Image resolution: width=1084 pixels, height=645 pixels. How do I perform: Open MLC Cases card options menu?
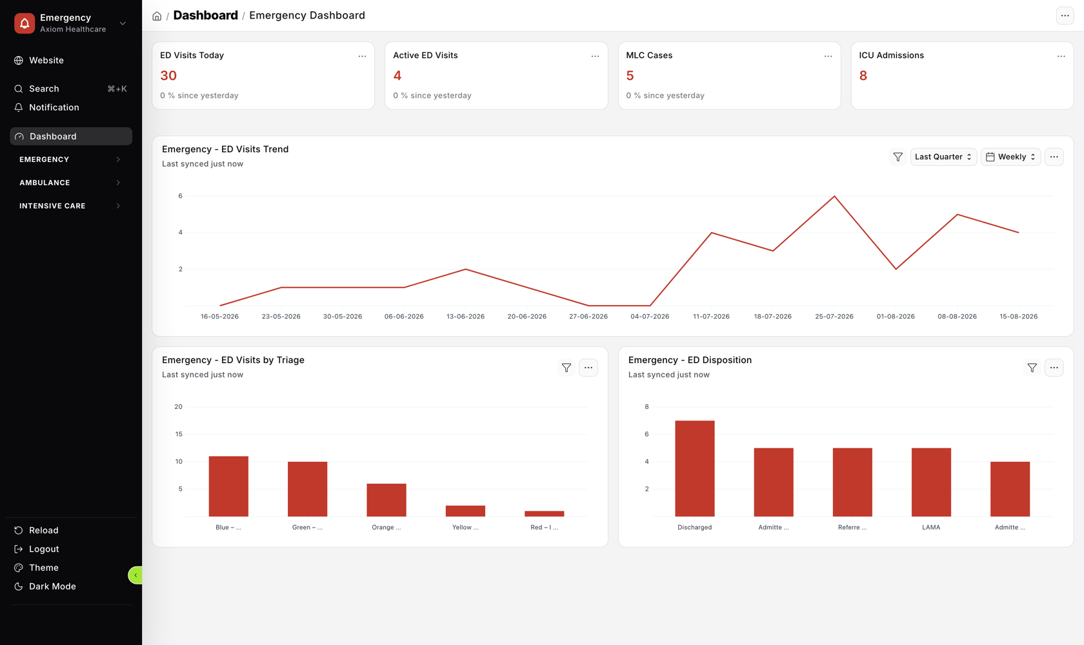(828, 56)
